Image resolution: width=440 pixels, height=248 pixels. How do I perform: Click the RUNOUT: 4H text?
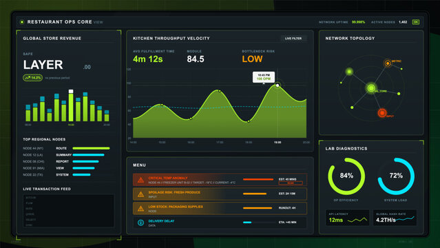point(287,208)
